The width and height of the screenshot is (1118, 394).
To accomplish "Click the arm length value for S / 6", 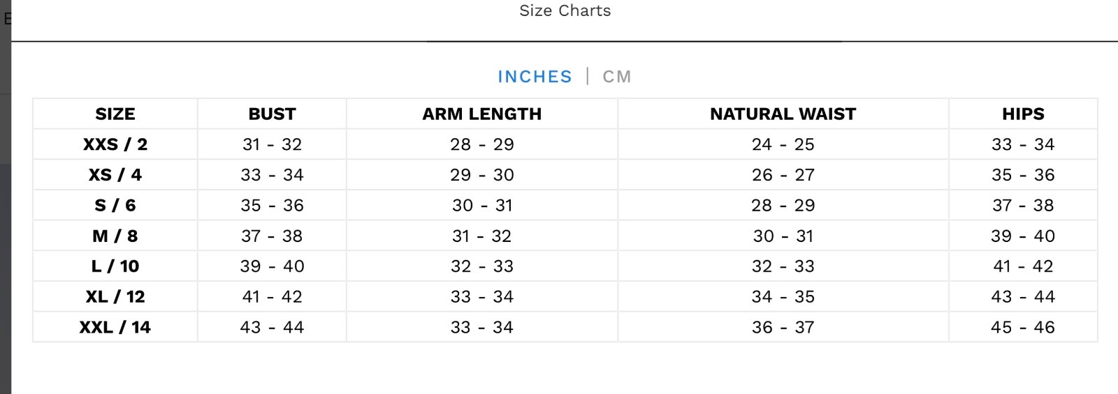I will pos(481,206).
